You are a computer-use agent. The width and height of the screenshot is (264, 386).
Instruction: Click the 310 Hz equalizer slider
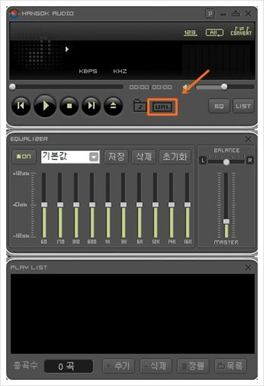(76, 205)
